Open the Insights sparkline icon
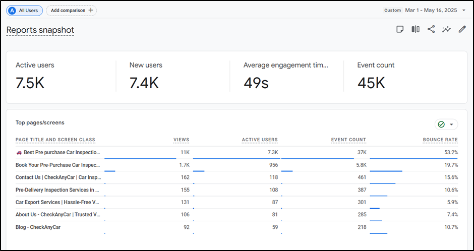474x251 pixels. coord(446,29)
